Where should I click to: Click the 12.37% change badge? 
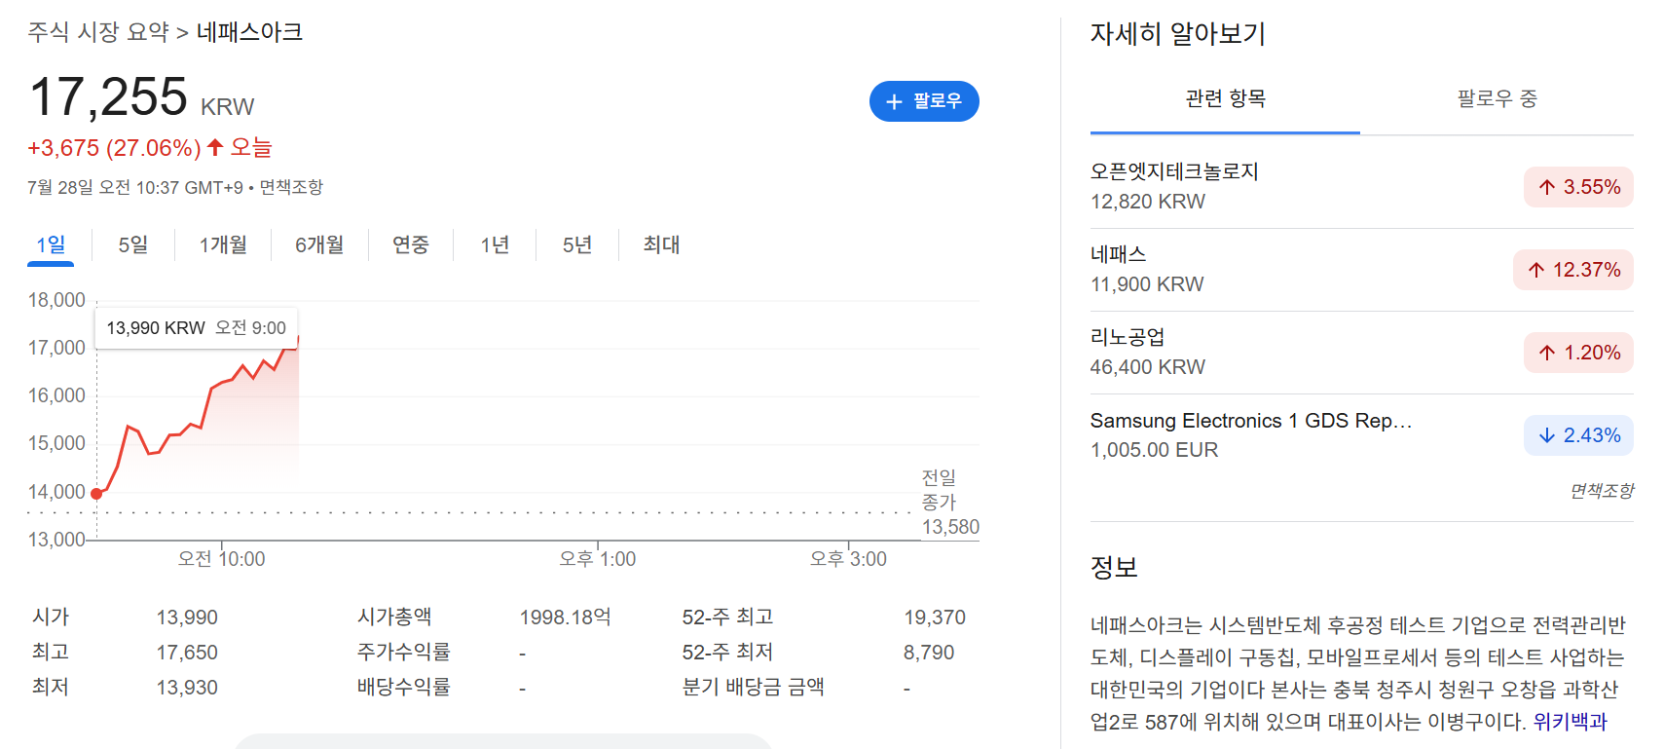pos(1573,270)
